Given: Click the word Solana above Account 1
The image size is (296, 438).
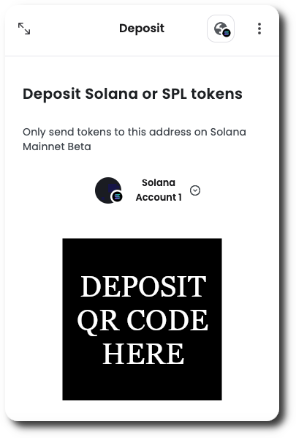Looking at the screenshot, I should click(x=159, y=182).
